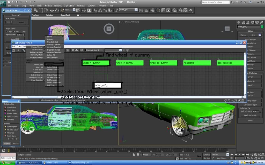Click the Quick Render teapot icon
Viewport: 265px width, 165px height.
pyautogui.click(x=191, y=10)
